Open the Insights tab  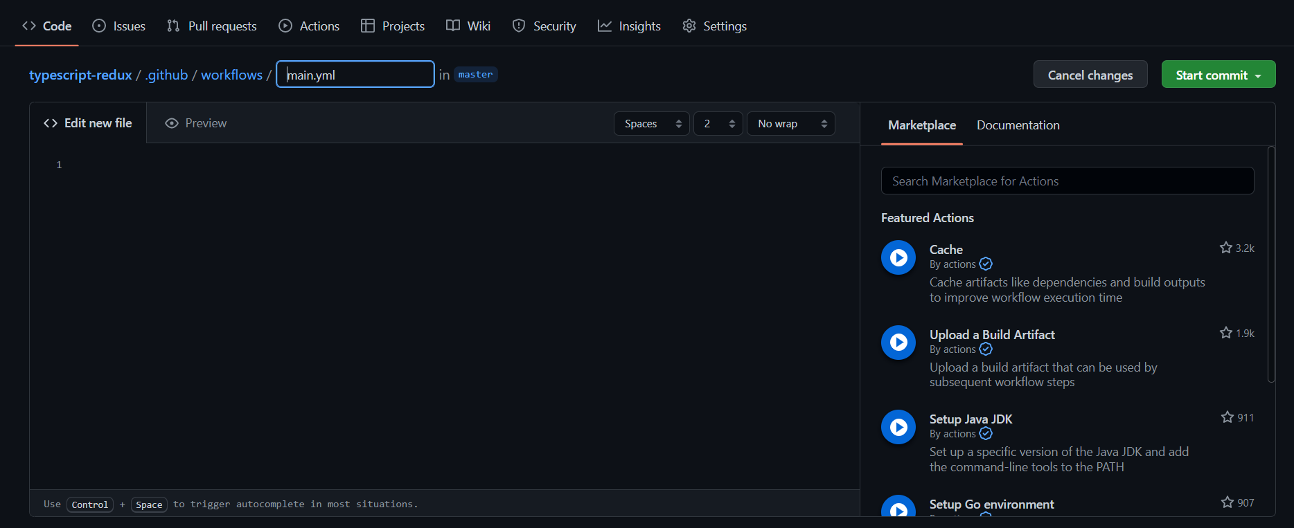[x=629, y=26]
